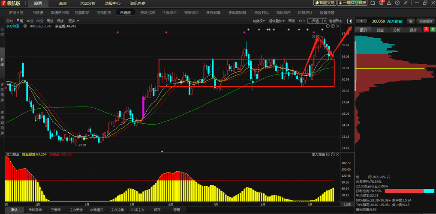
Task: Open the 决策矩阵 button
Action: click(x=426, y=21)
